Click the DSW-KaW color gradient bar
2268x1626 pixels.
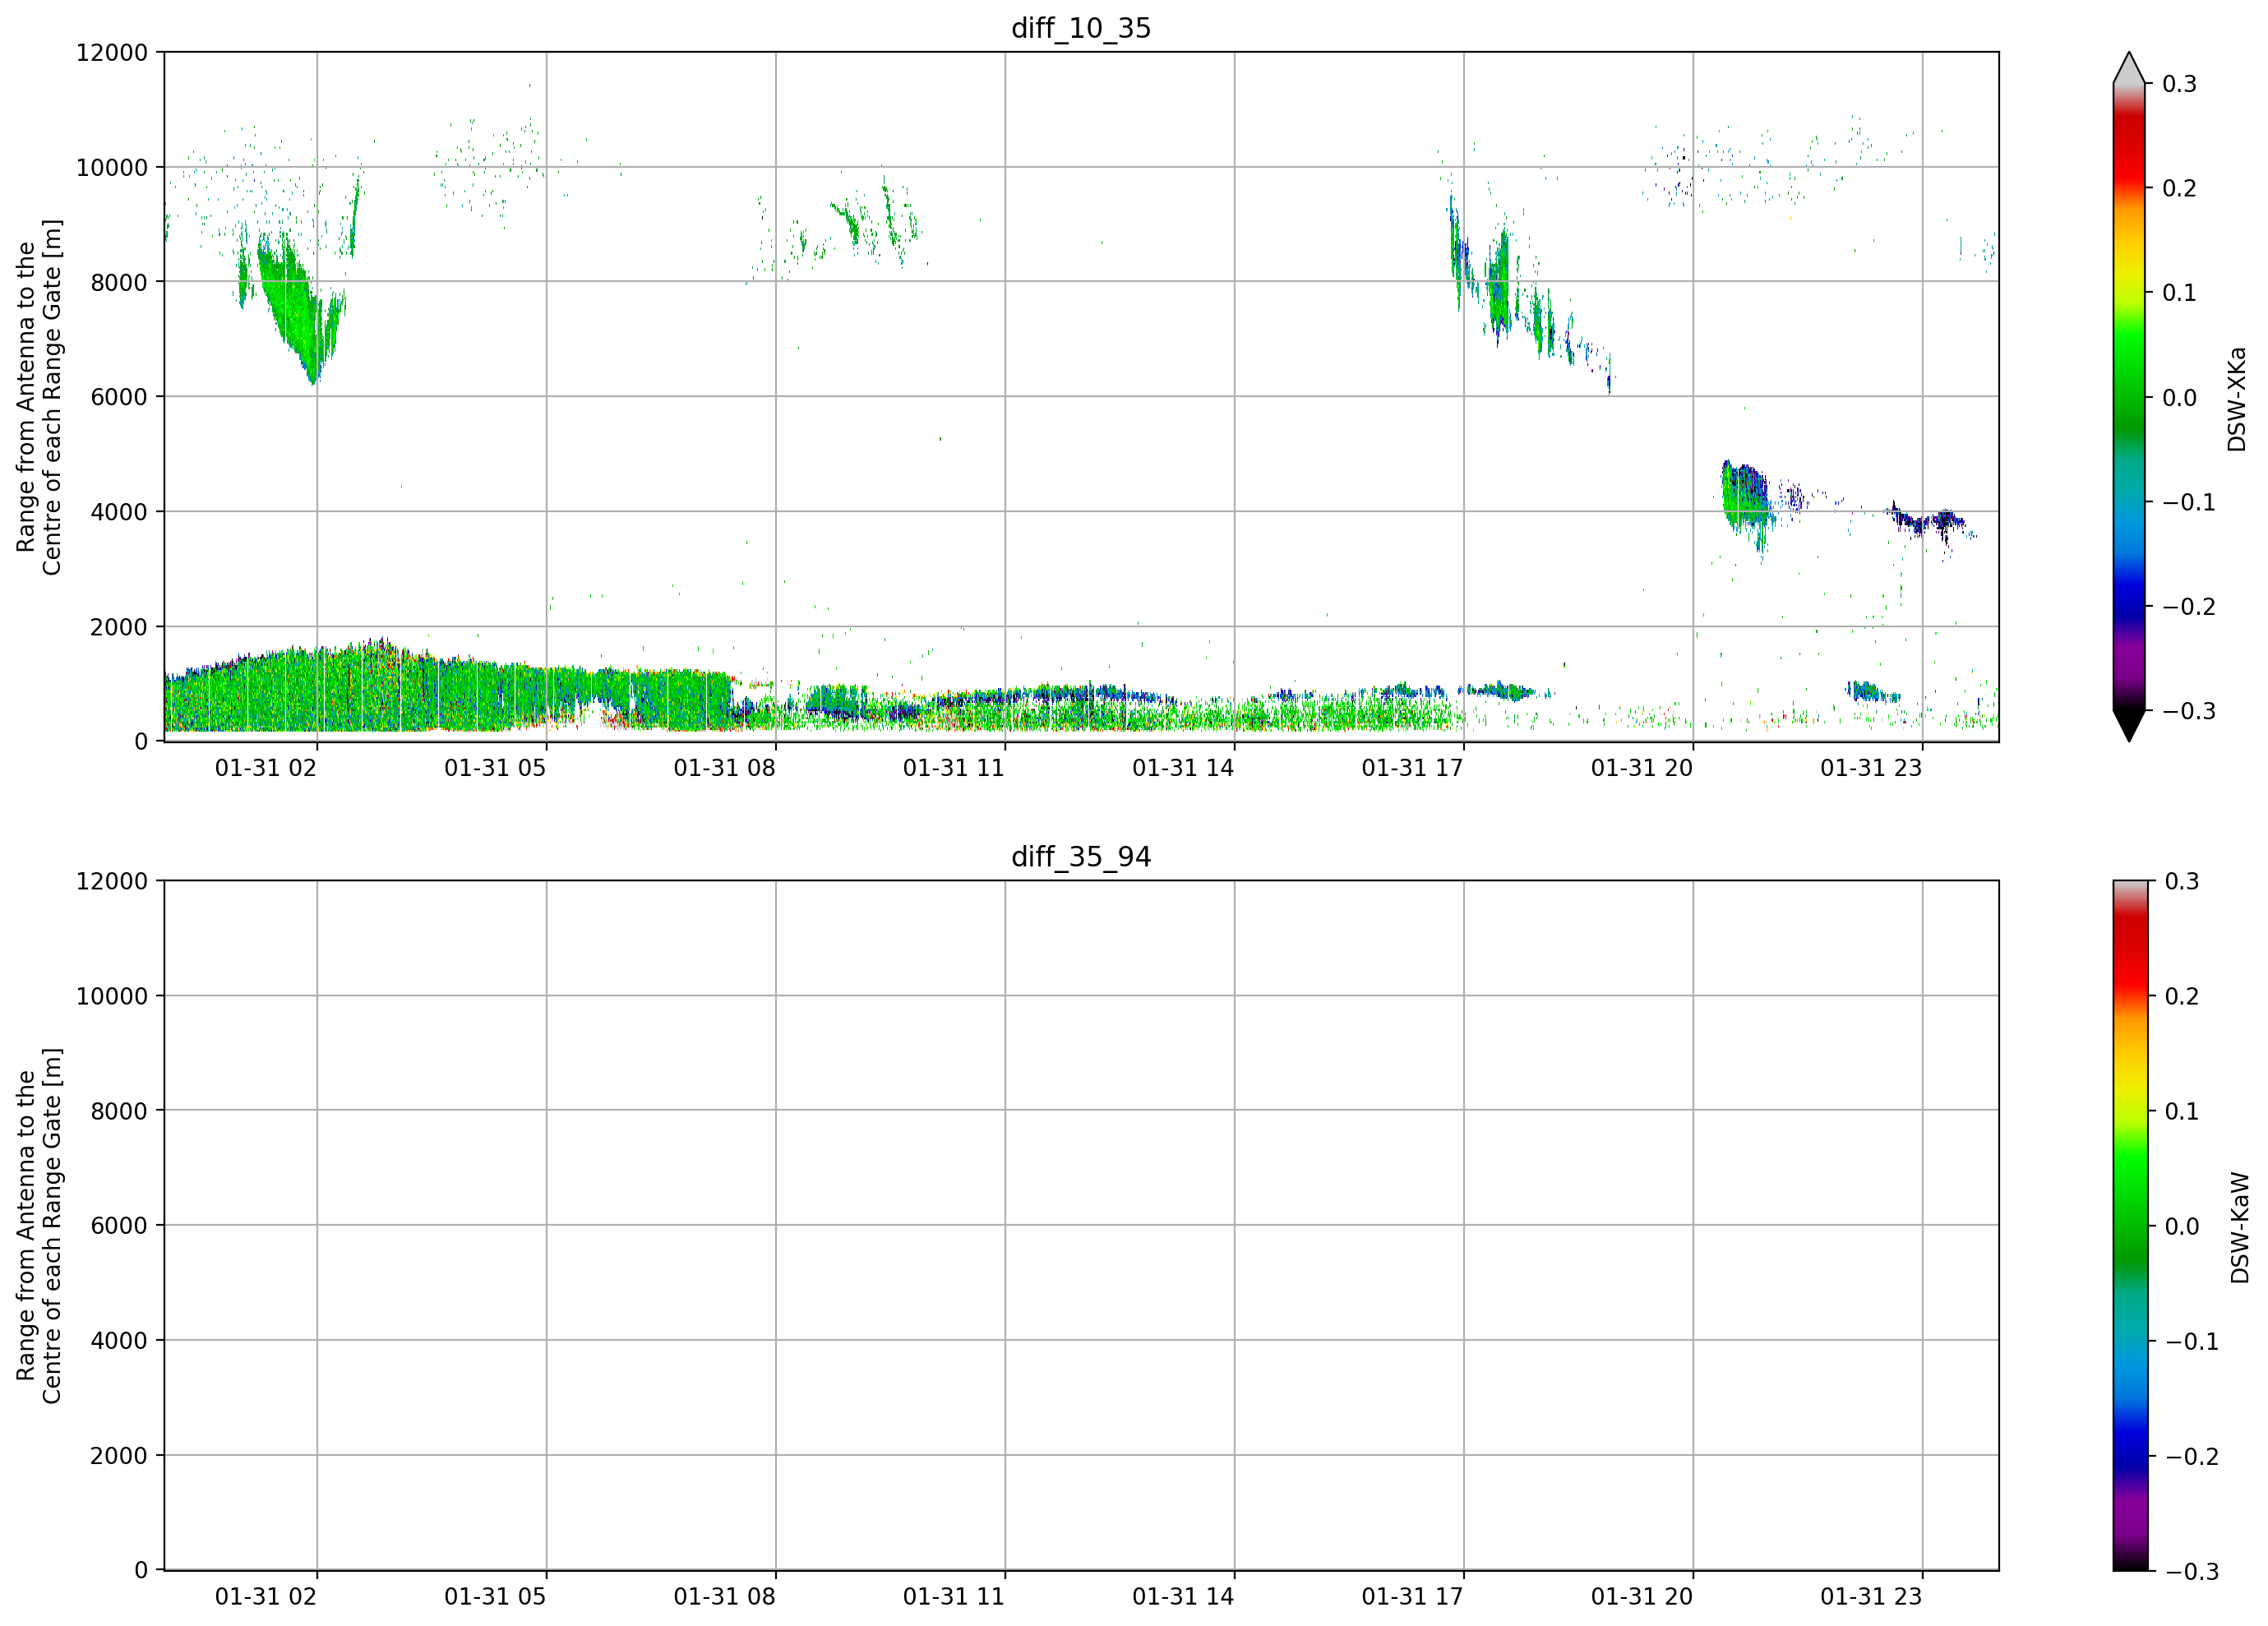(x=2129, y=1226)
